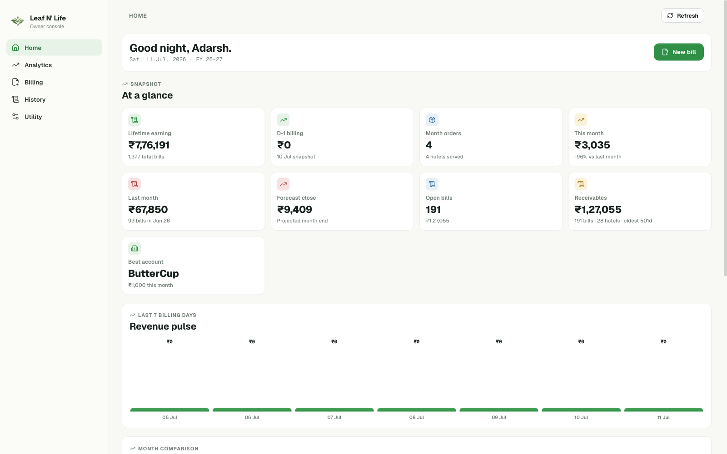Click the '4 hotels served' text
Viewport: 727px width, 454px height.
[444, 157]
